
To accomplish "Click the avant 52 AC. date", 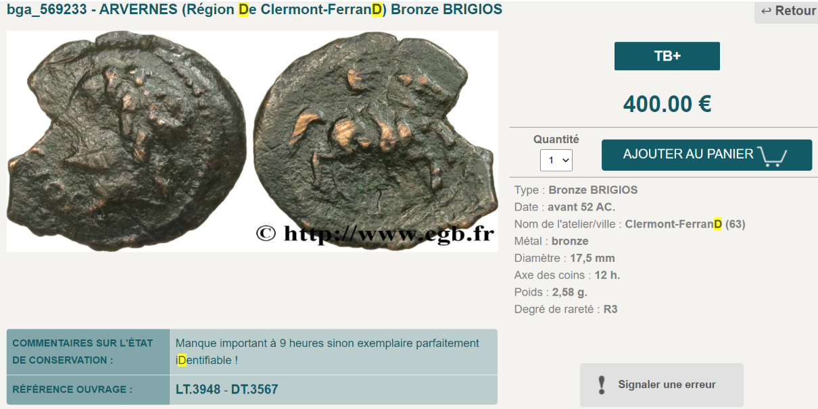I will click(581, 207).
